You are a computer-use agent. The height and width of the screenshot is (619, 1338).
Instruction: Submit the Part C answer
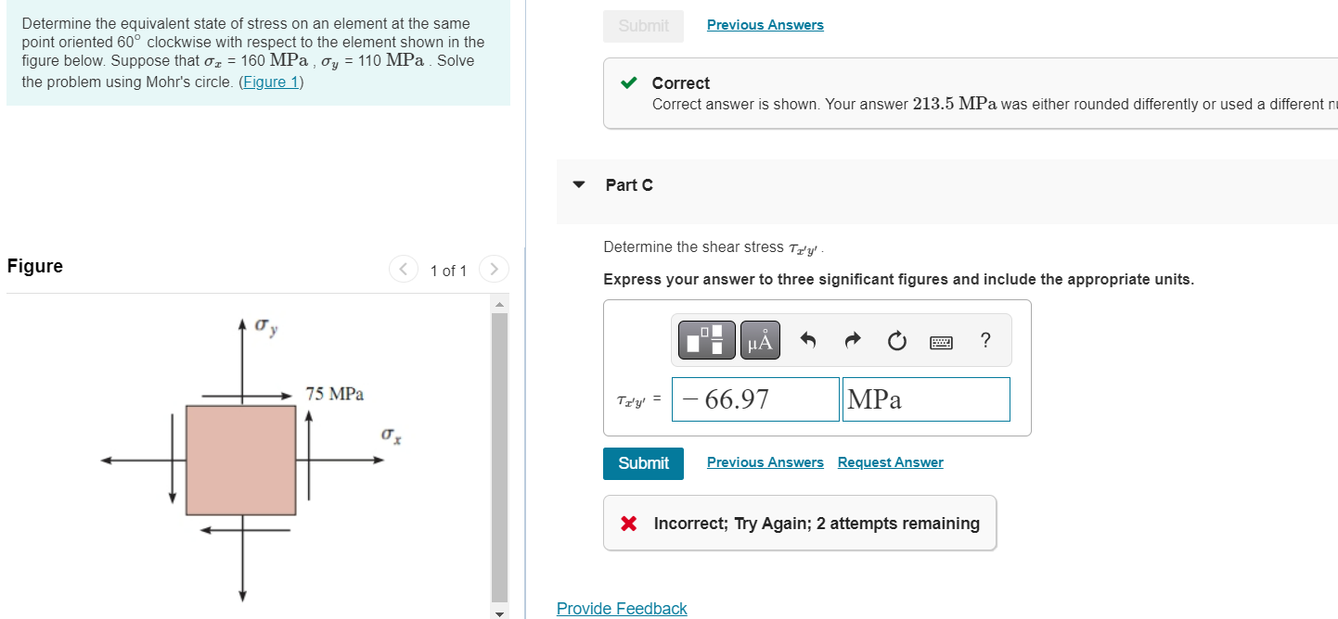tap(643, 463)
